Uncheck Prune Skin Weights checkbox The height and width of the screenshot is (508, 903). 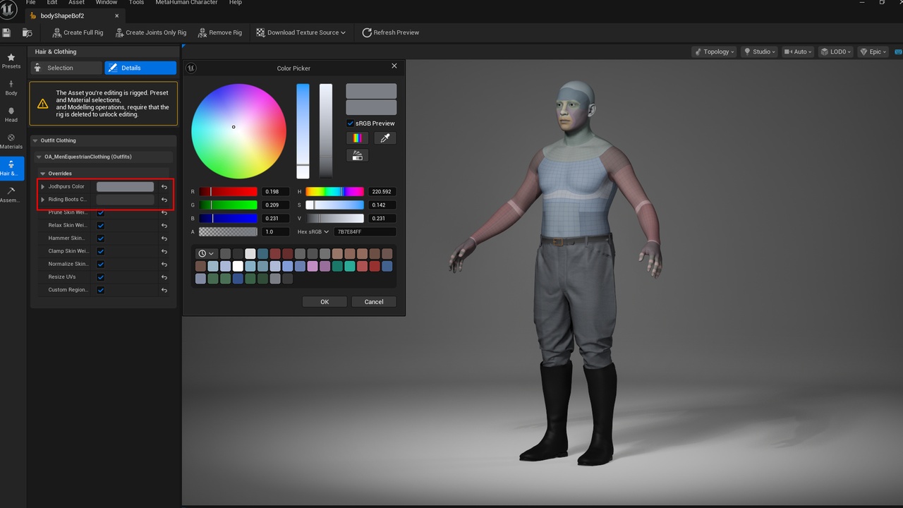[x=101, y=212]
